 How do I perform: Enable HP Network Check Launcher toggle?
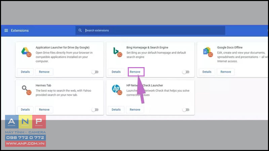coord(186,110)
